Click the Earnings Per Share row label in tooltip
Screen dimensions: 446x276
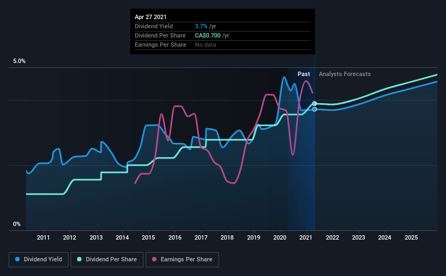point(160,45)
